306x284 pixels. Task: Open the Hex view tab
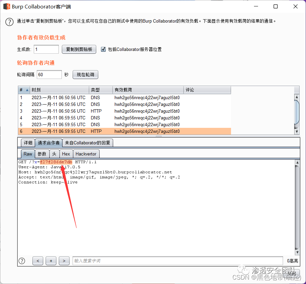click(x=66, y=154)
